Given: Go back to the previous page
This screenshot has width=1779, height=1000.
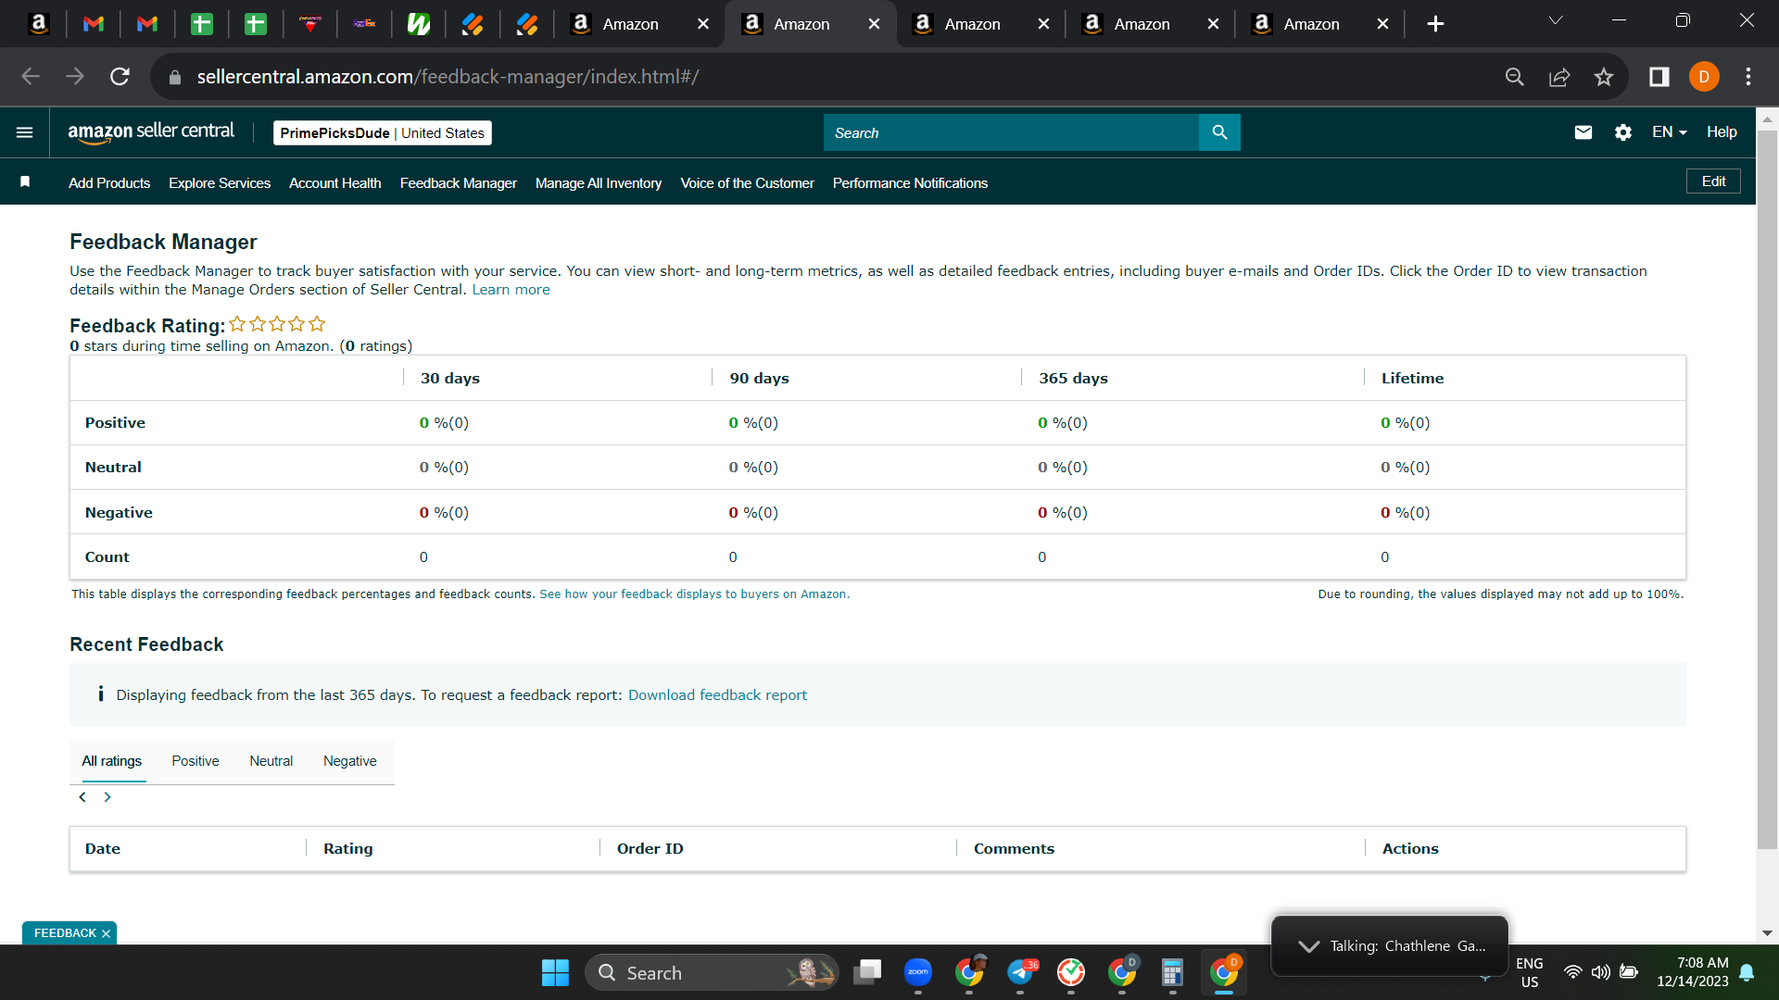Looking at the screenshot, I should pyautogui.click(x=31, y=77).
